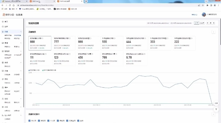Screen dimensions: 221x123
Task: Open a new browser tab with the plus icon
Action: pos(85,2)
